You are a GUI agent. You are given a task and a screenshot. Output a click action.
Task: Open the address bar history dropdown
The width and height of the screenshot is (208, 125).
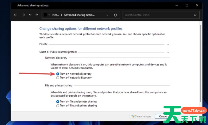tap(107, 15)
